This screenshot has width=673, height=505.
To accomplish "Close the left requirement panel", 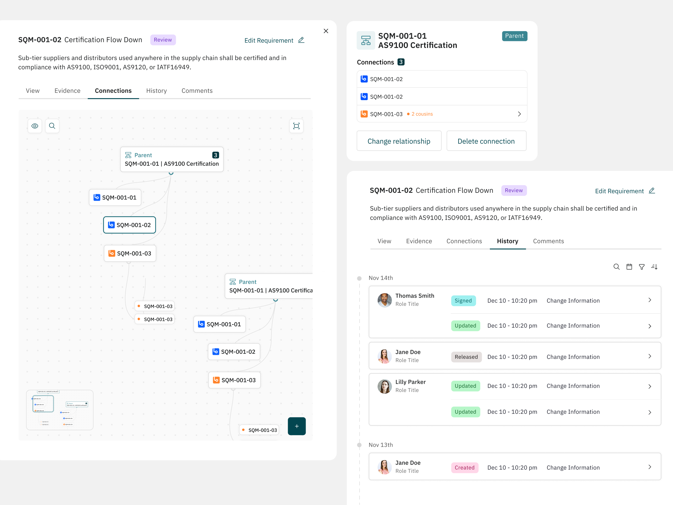I will [326, 31].
